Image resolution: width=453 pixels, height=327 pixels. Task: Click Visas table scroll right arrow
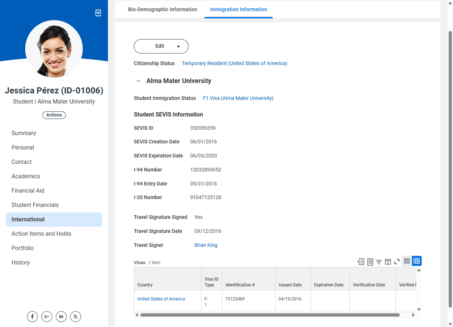pyautogui.click(x=413, y=315)
